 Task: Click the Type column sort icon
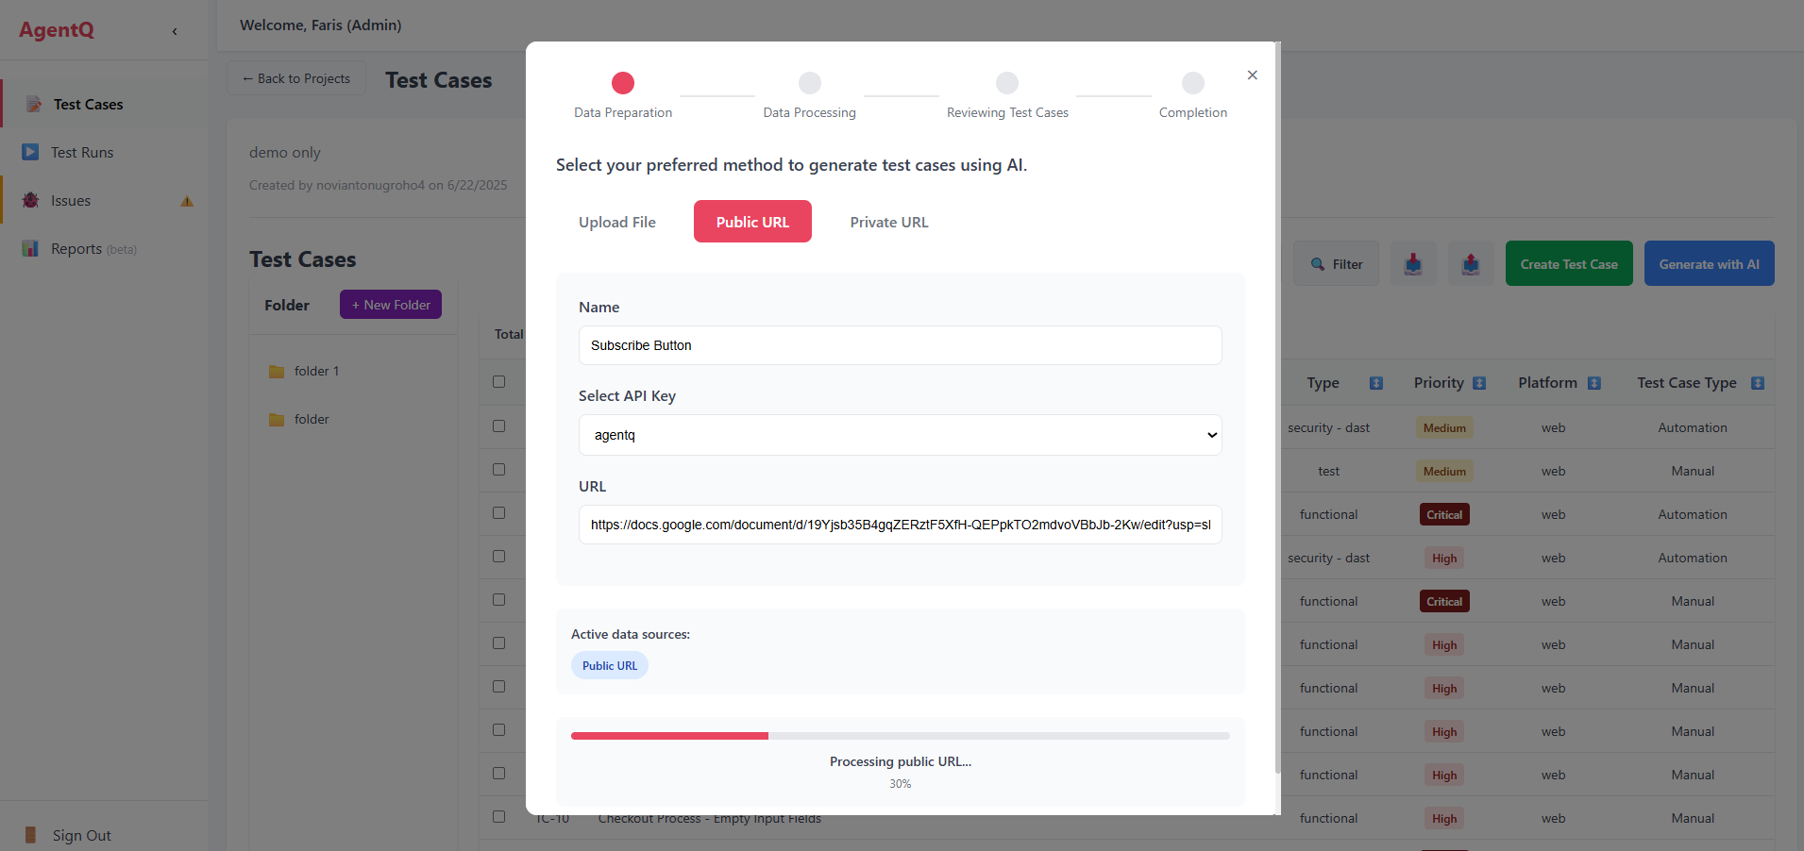[1376, 383]
